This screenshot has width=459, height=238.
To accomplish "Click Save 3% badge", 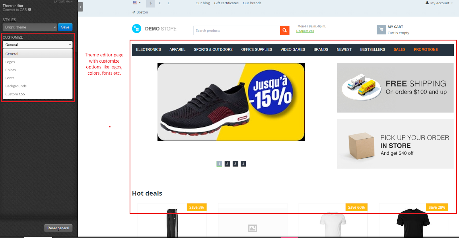I will tap(197, 207).
